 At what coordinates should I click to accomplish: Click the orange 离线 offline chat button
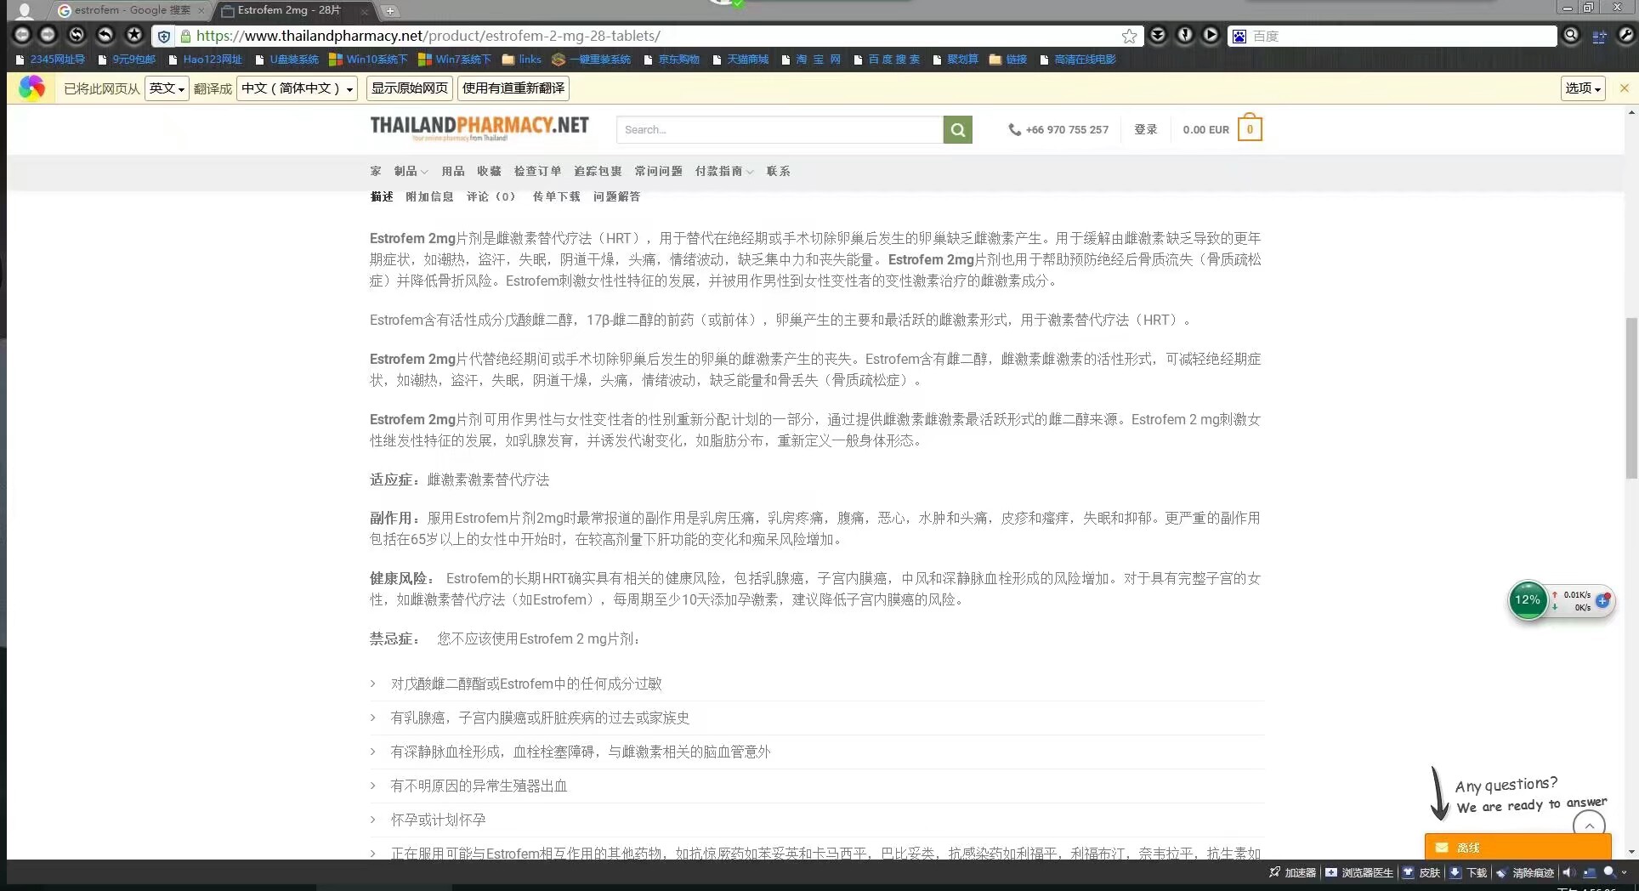[x=1517, y=847]
